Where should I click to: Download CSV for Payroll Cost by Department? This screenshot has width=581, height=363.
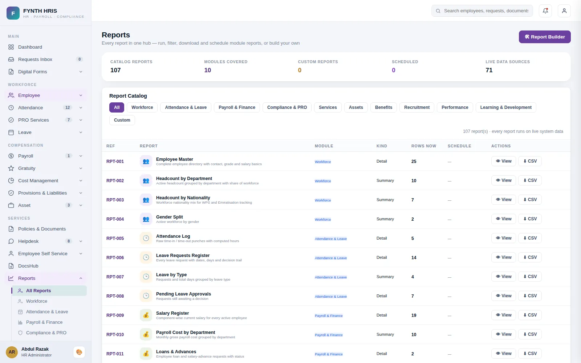(530, 334)
